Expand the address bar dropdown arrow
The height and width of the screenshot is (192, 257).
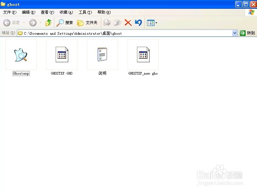235,33
